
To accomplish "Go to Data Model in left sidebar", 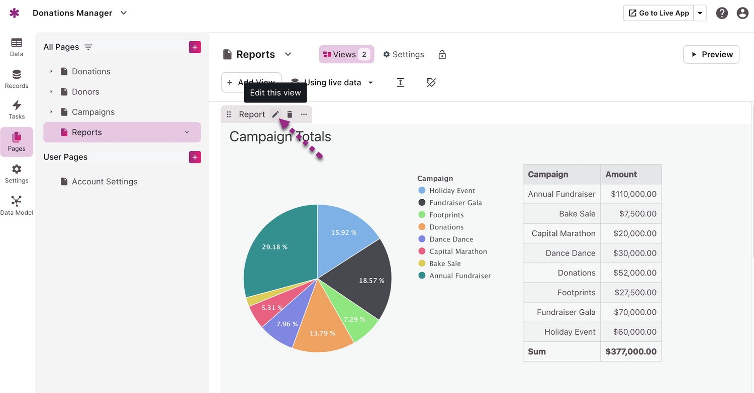I will tap(17, 205).
